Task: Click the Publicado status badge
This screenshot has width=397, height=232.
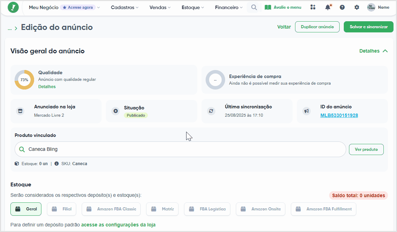Action: (x=136, y=115)
